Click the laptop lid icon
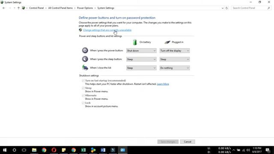This screenshot has height=154, width=274. (x=85, y=68)
